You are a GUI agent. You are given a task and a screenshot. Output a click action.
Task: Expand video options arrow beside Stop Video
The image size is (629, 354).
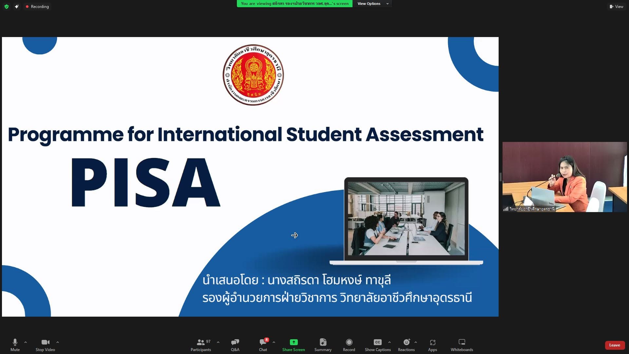(x=58, y=342)
